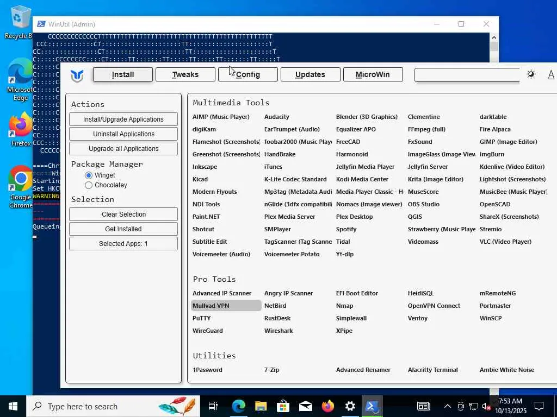Select WireGuard app
Image resolution: width=557 pixels, height=417 pixels.
tap(208, 331)
